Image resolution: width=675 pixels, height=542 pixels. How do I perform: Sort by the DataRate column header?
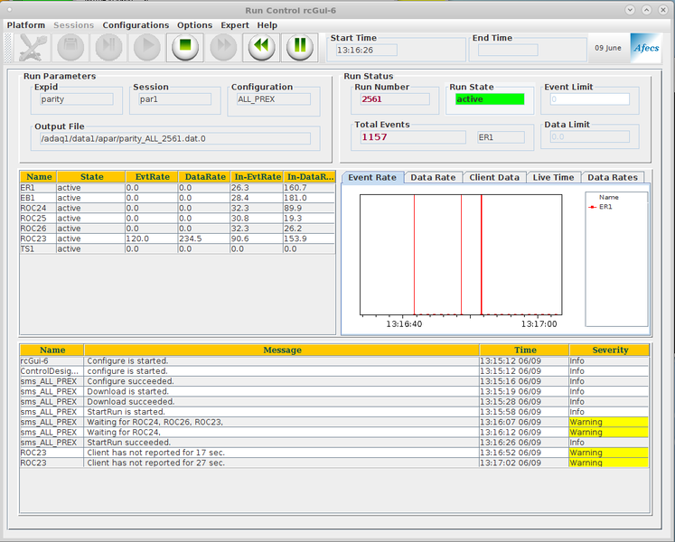[x=204, y=177]
